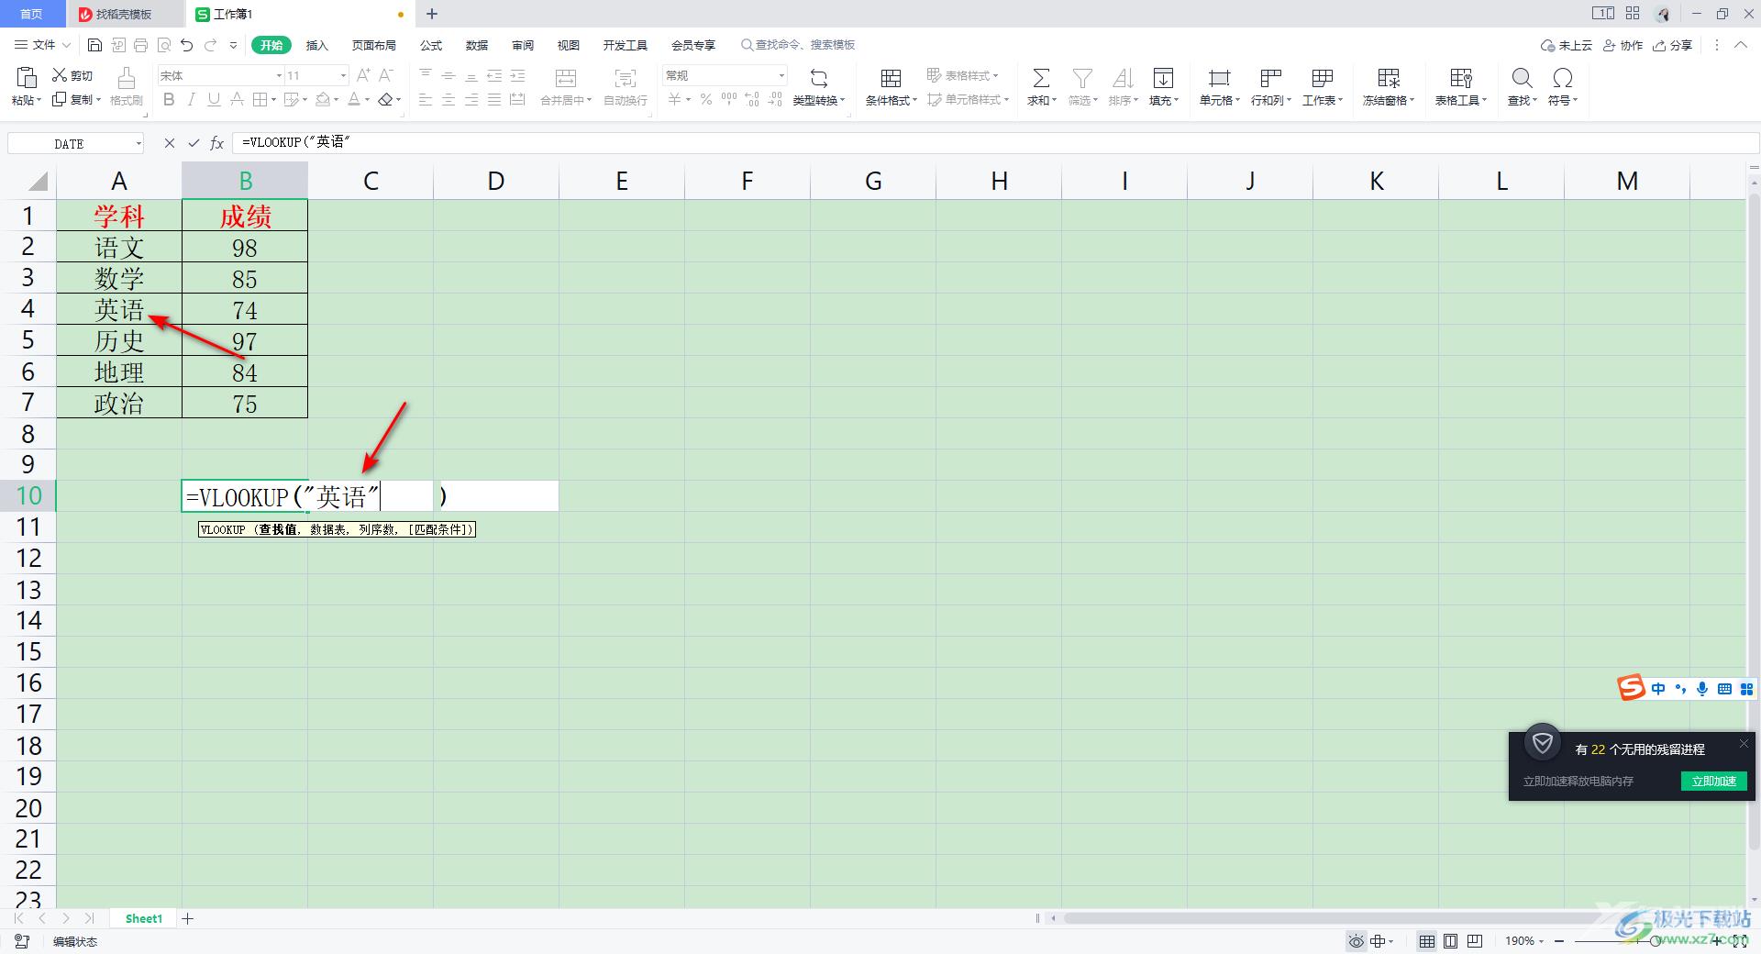Click the Save icon in the quick toolbar
The image size is (1761, 954).
[x=94, y=45]
